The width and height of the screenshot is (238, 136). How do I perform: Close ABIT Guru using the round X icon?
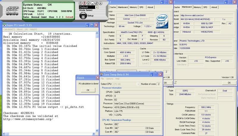(101, 3)
